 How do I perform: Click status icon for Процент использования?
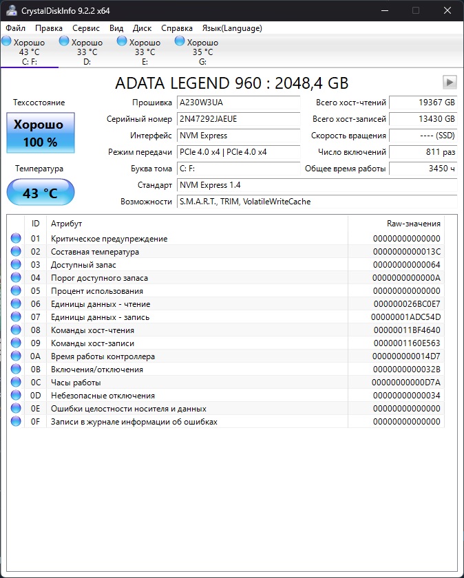16,290
